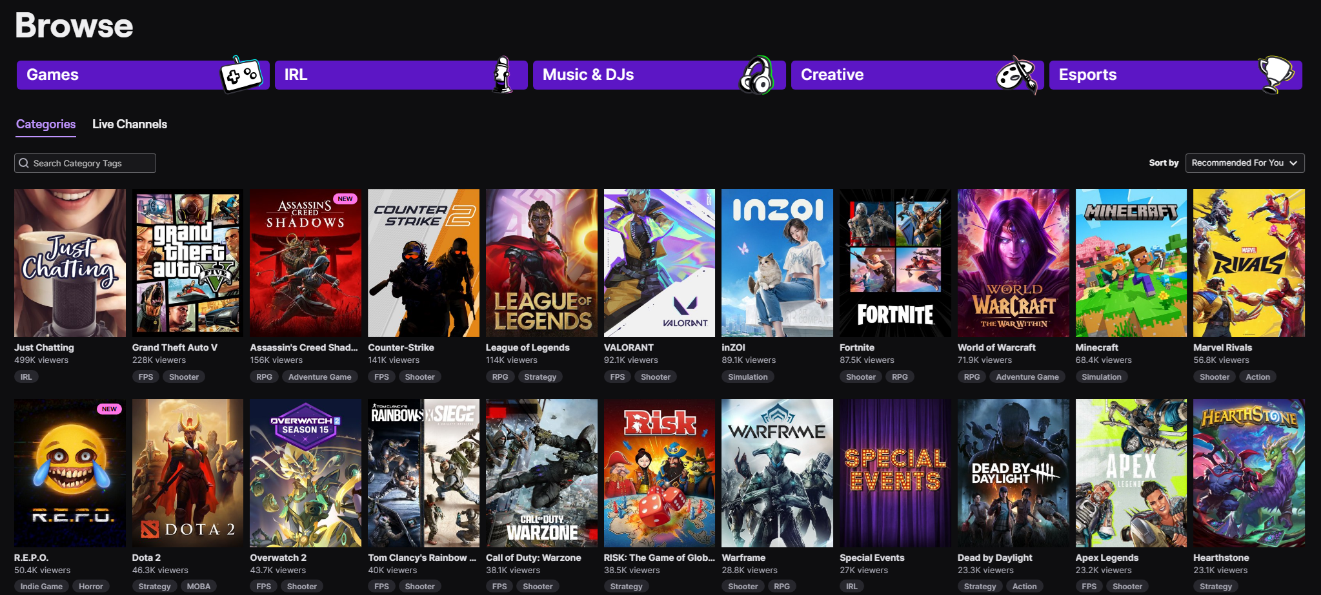Open the Games browse banner
Image resolution: width=1321 pixels, height=595 pixels.
(x=143, y=75)
